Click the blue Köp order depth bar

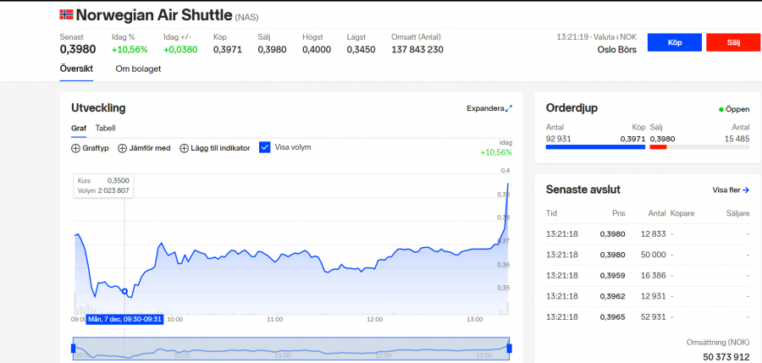(x=595, y=146)
